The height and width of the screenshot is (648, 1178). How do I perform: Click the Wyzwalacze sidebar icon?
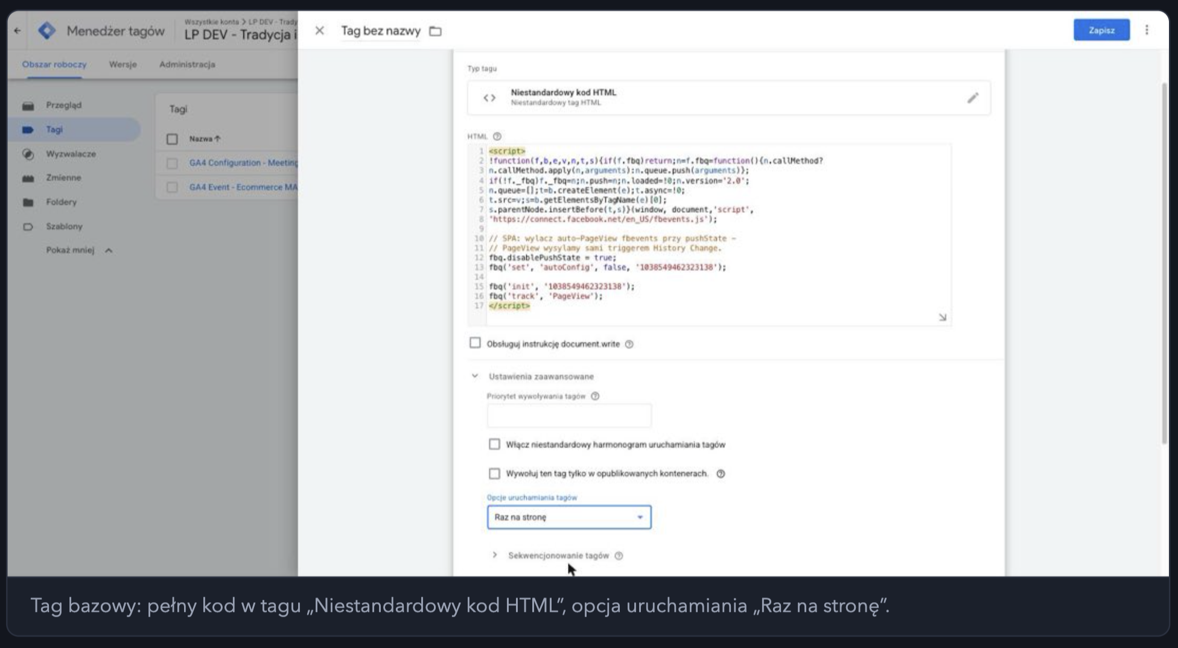(x=28, y=154)
